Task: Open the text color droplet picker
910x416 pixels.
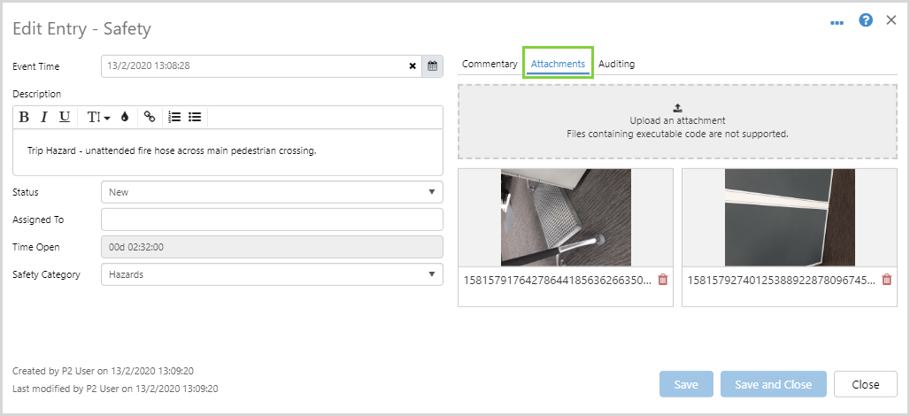Action: click(124, 117)
